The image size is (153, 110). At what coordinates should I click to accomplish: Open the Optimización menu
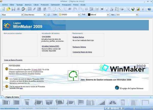coord(55,5)
